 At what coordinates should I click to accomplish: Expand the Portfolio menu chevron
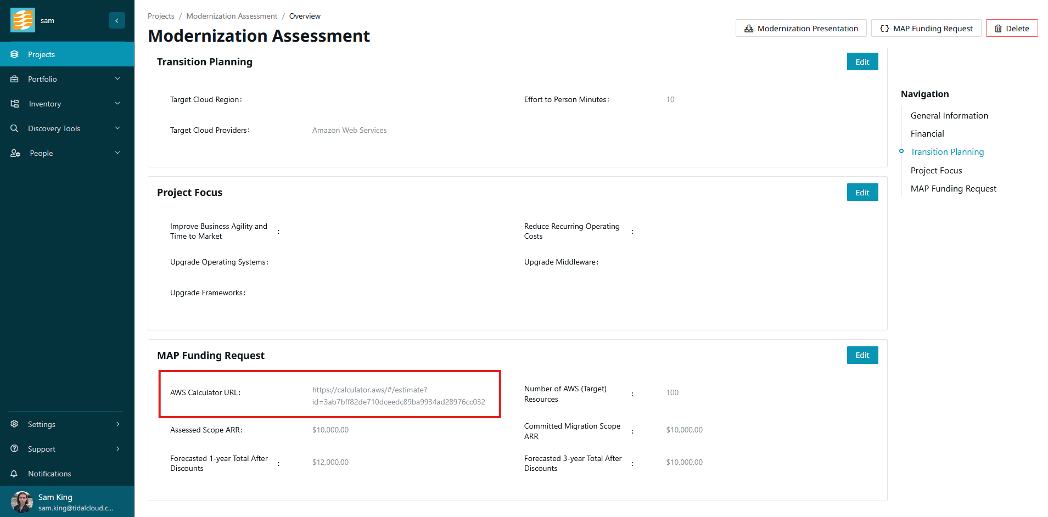(x=117, y=79)
